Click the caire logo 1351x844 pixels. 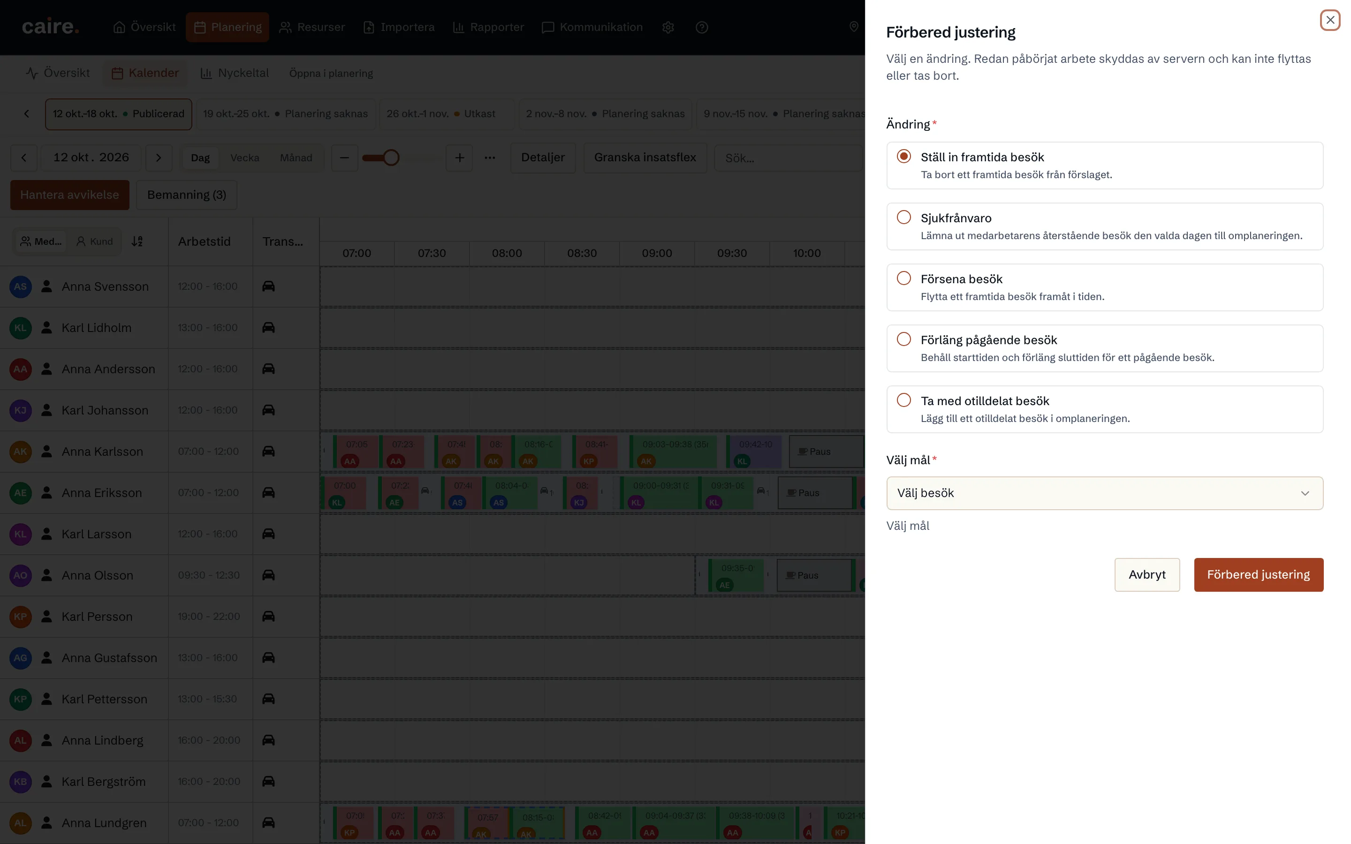pyautogui.click(x=50, y=26)
